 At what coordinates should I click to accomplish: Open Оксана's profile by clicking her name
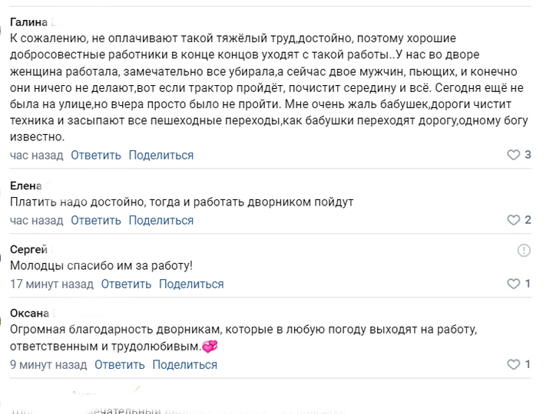click(x=30, y=313)
